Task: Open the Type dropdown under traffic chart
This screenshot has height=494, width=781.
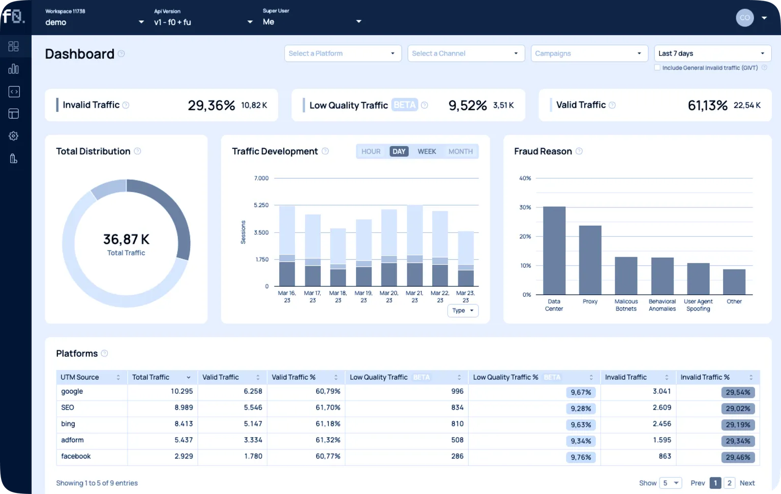Action: point(463,311)
